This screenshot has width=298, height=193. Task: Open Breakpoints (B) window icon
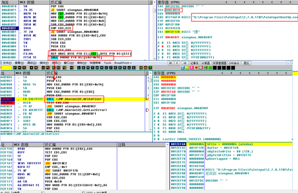(x=120, y=68)
